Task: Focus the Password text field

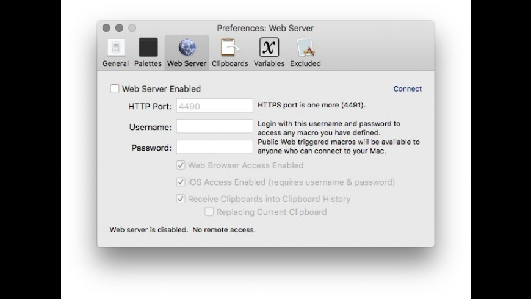Action: pos(214,148)
